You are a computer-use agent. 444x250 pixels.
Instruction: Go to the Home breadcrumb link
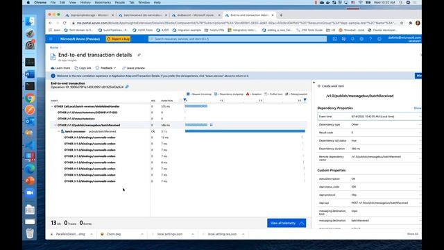pyautogui.click(x=54, y=48)
